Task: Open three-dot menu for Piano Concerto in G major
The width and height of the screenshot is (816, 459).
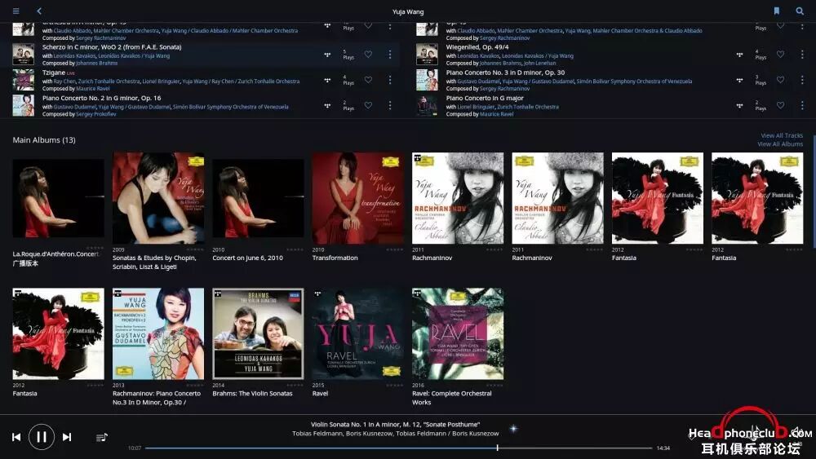Action: coord(802,105)
